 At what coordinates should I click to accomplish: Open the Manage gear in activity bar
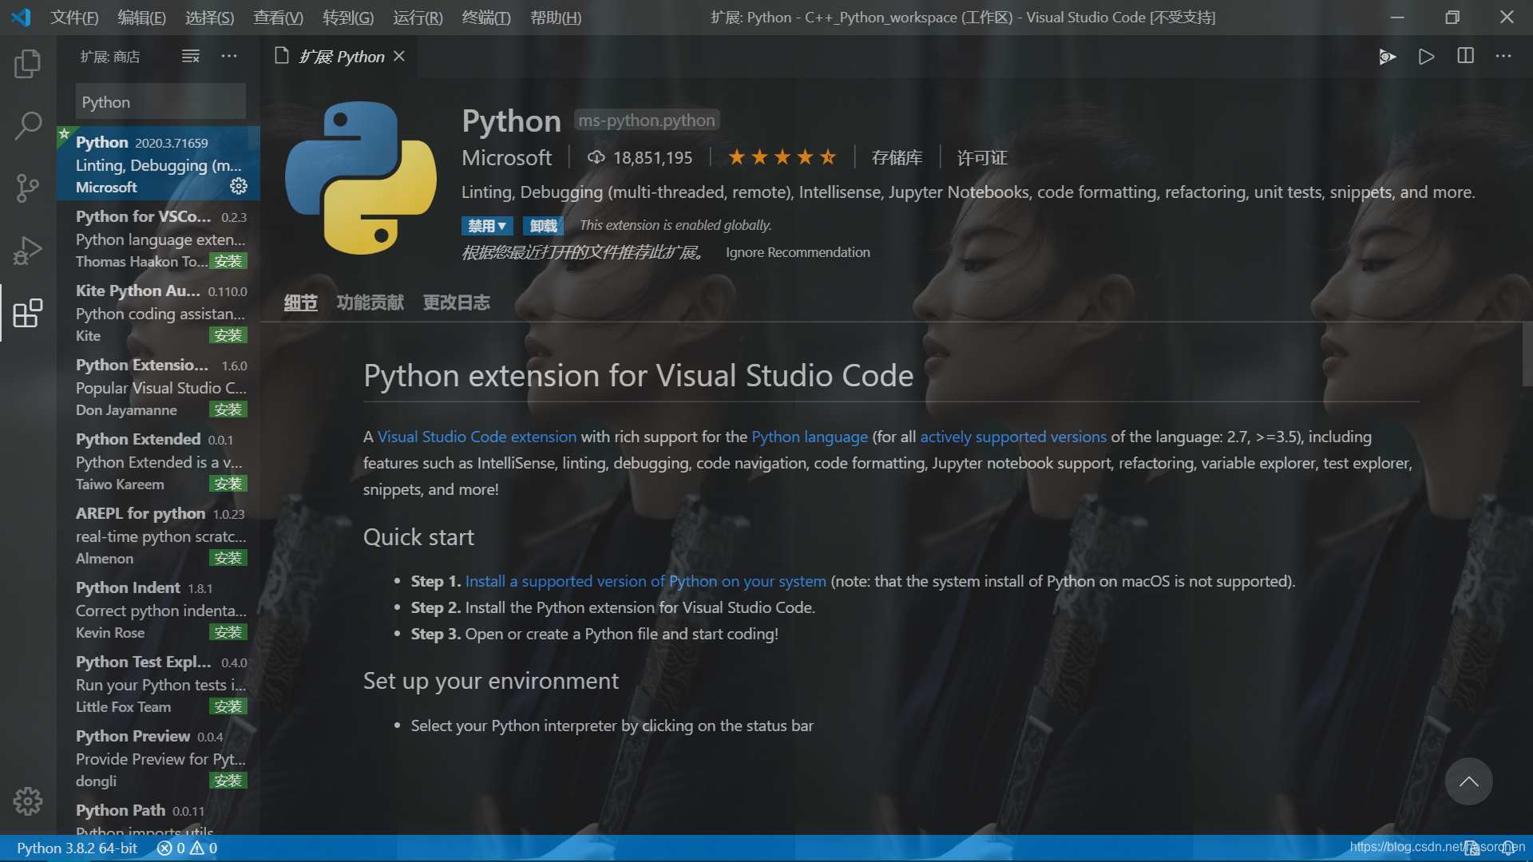[x=28, y=801]
